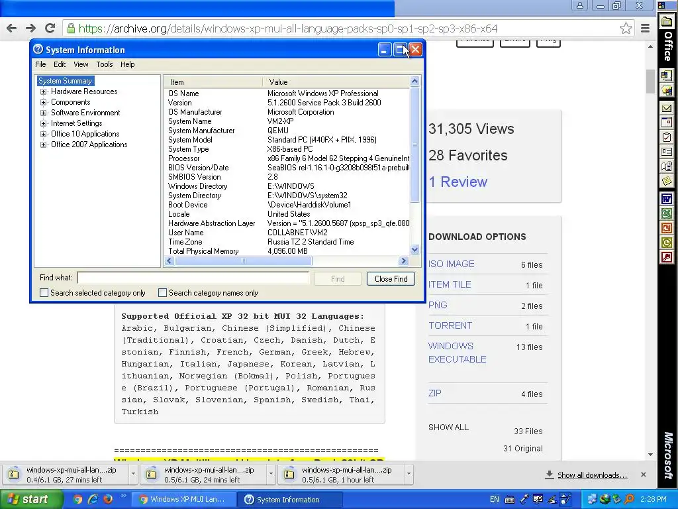
Task: Open the Chrome hamburger menu
Action: click(645, 28)
